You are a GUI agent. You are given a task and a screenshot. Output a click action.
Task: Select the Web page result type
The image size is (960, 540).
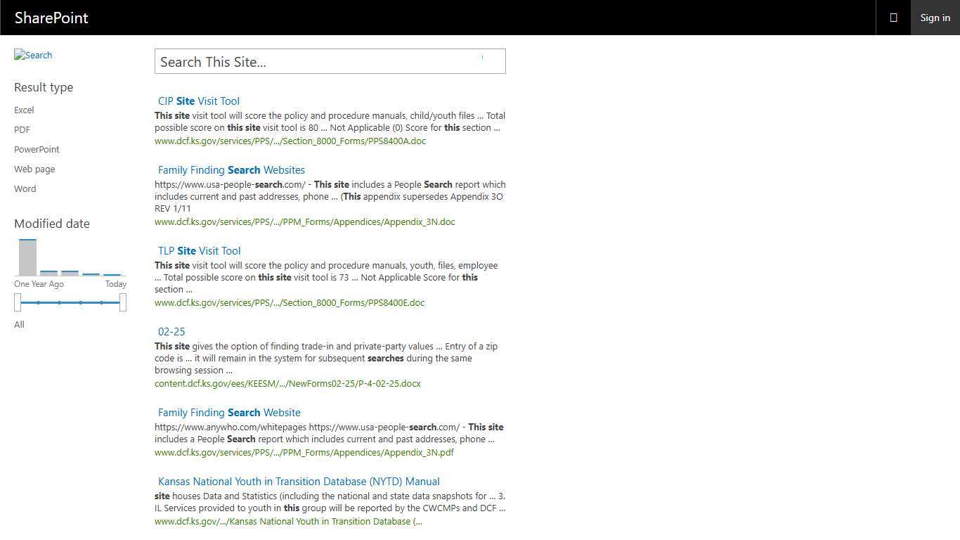(34, 169)
